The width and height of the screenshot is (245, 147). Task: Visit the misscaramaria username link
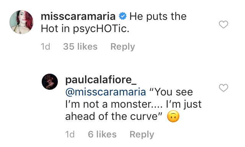(x=78, y=16)
